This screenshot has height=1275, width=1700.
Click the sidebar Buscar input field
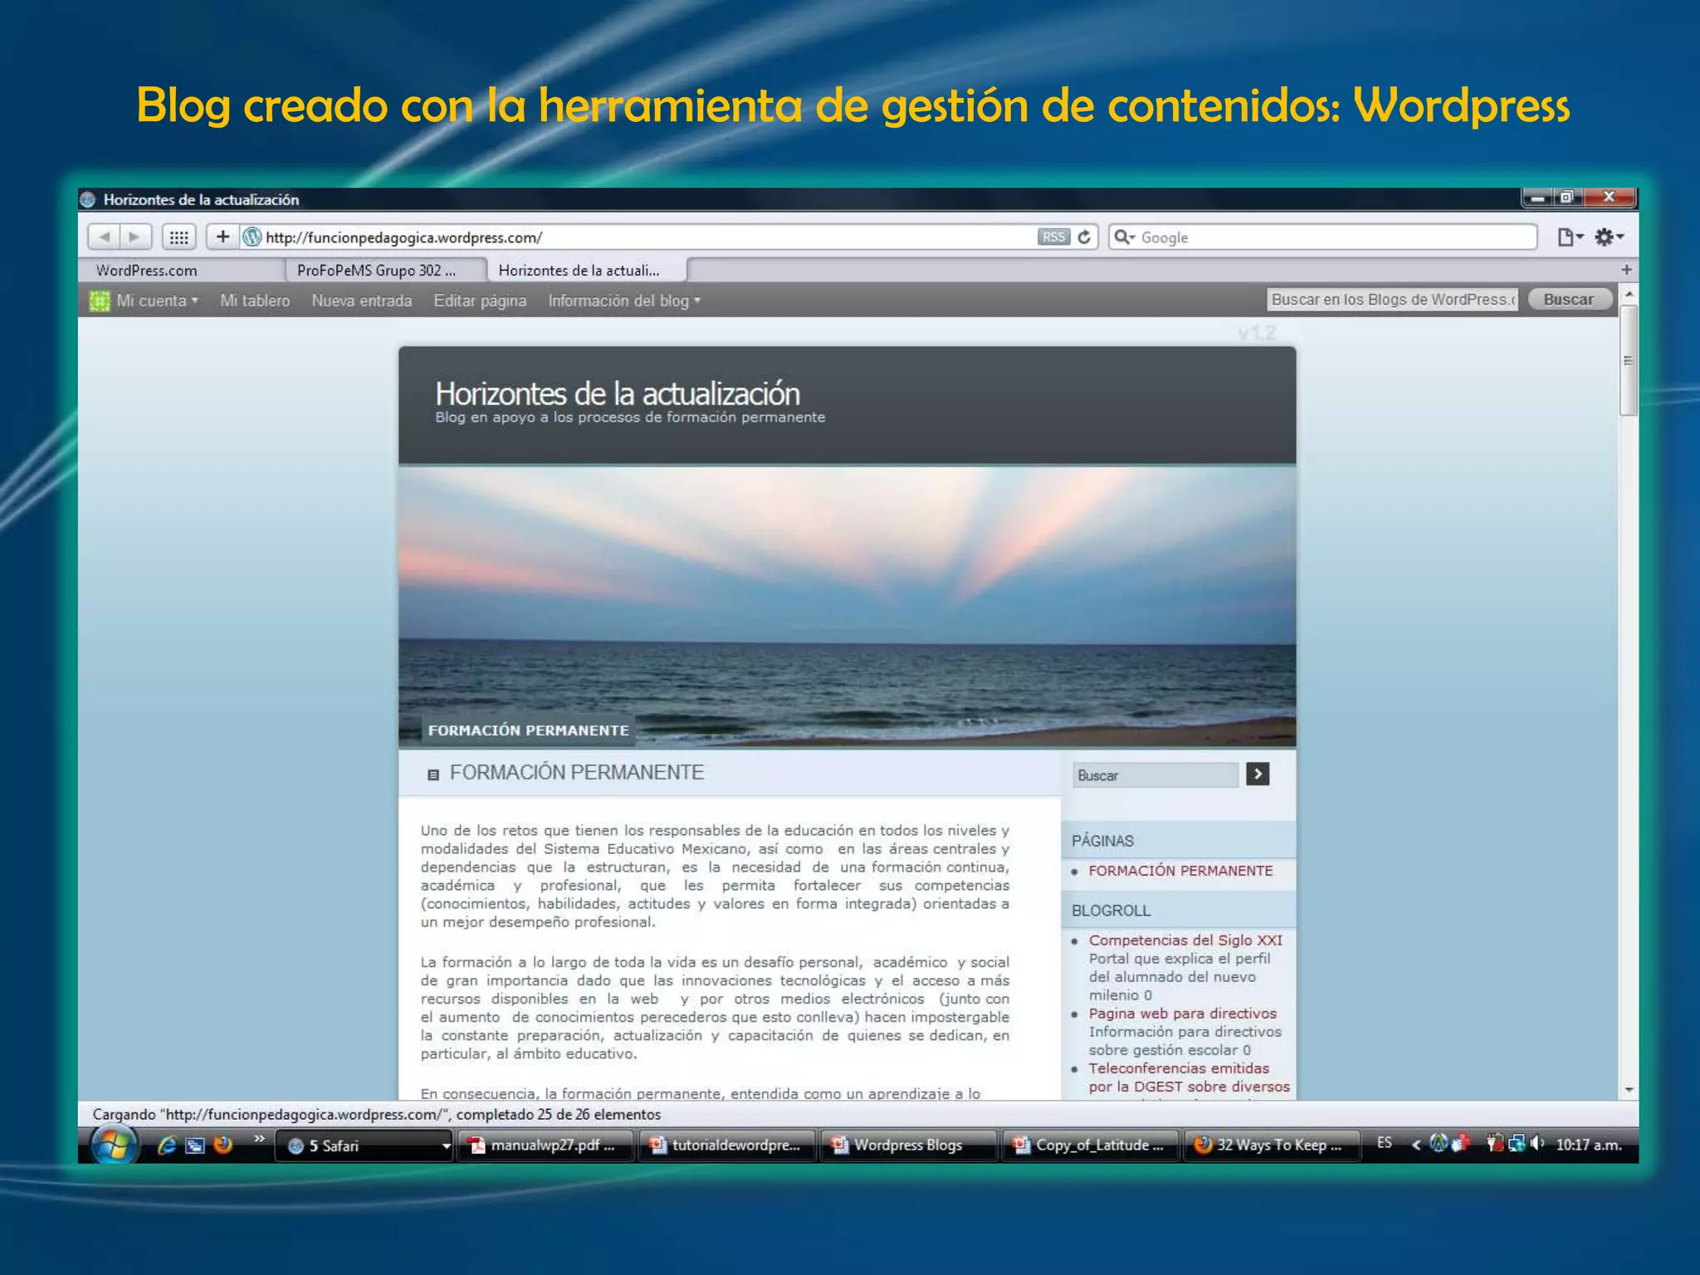(1155, 775)
